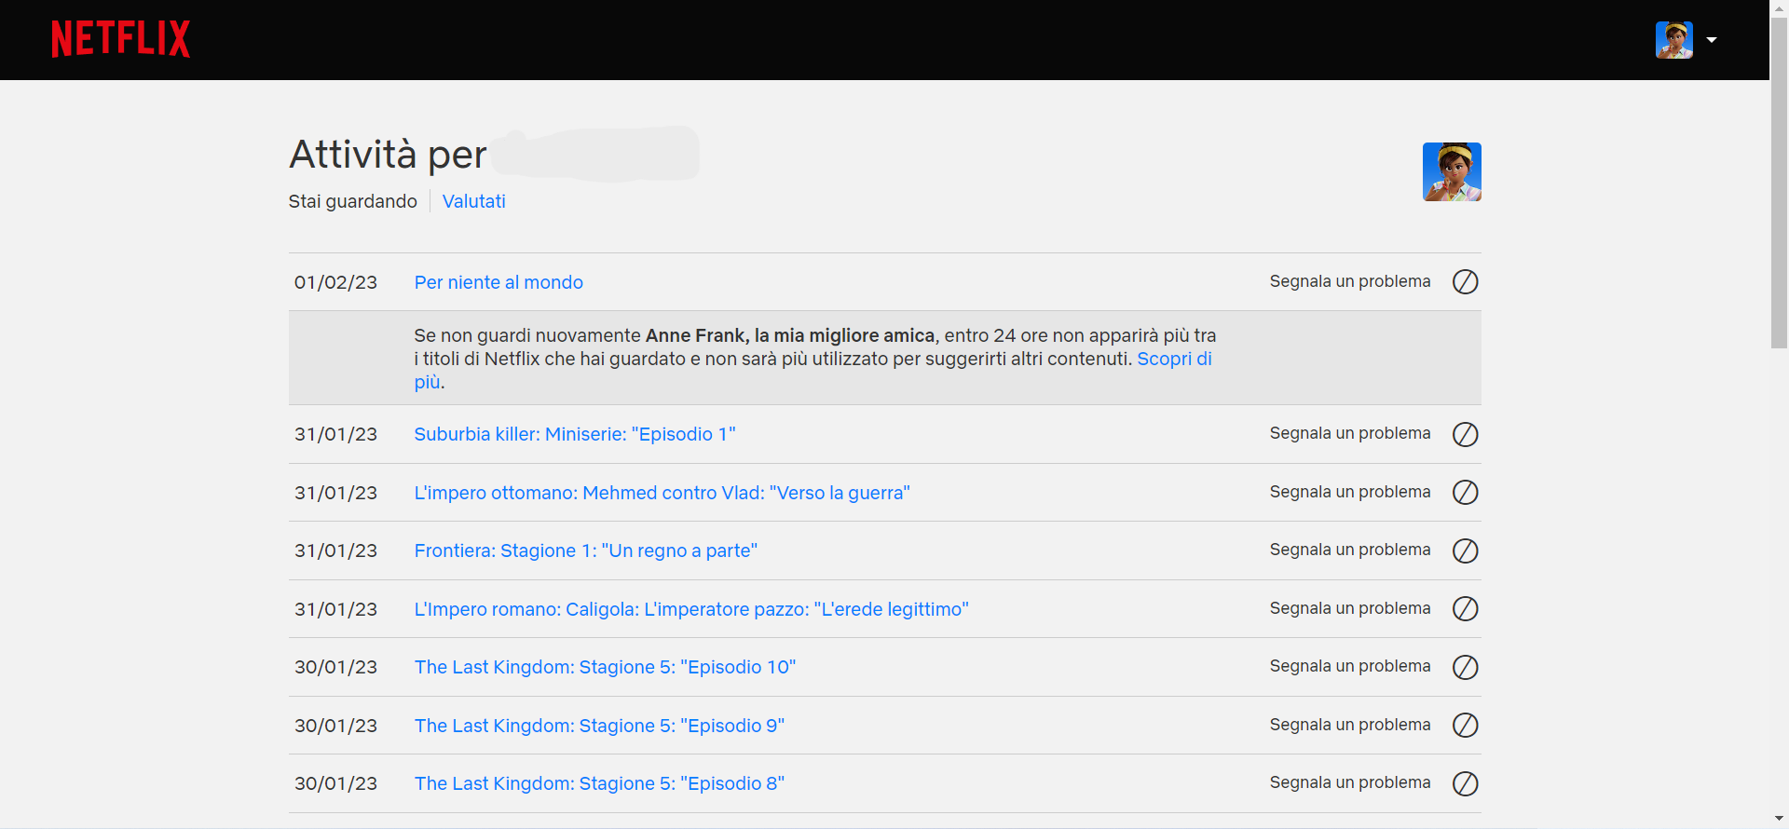Open the profile dropdown arrow in header
This screenshot has height=829, width=1789.
coord(1712,40)
